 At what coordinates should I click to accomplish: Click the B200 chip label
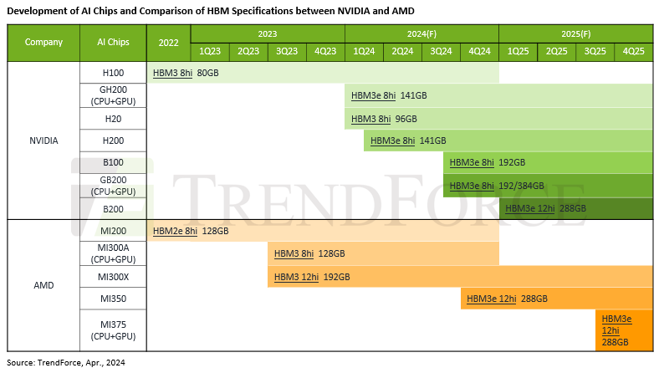[x=113, y=208]
